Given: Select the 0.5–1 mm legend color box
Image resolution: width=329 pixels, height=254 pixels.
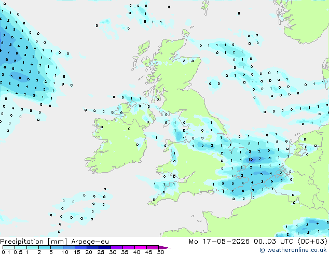Looking at the screenshot, I should point(21,247).
